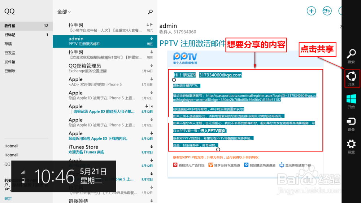The image size is (361, 203).
Task: Click the reply mail icon
Action: (x=327, y=11)
